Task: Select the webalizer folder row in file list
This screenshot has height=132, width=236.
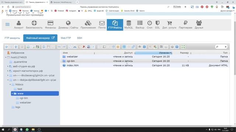Action: click(145, 57)
